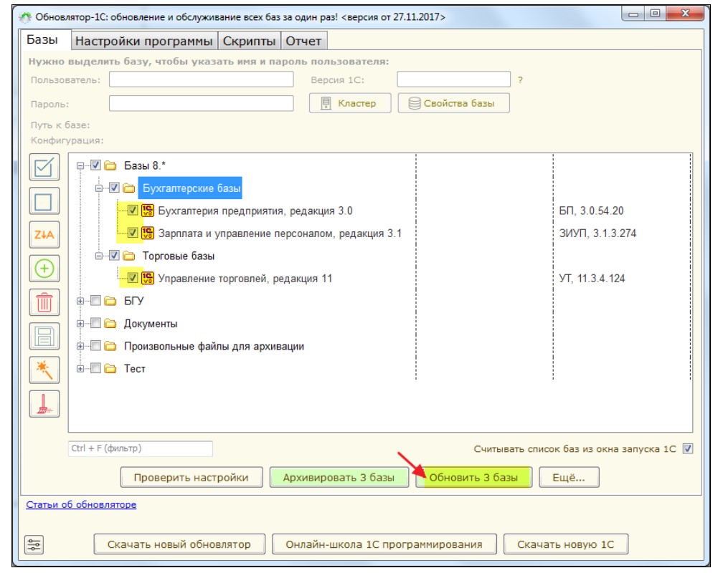Screen dimensions: 723x573
Task: Click the Ctrl + F filter field
Action: point(141,448)
